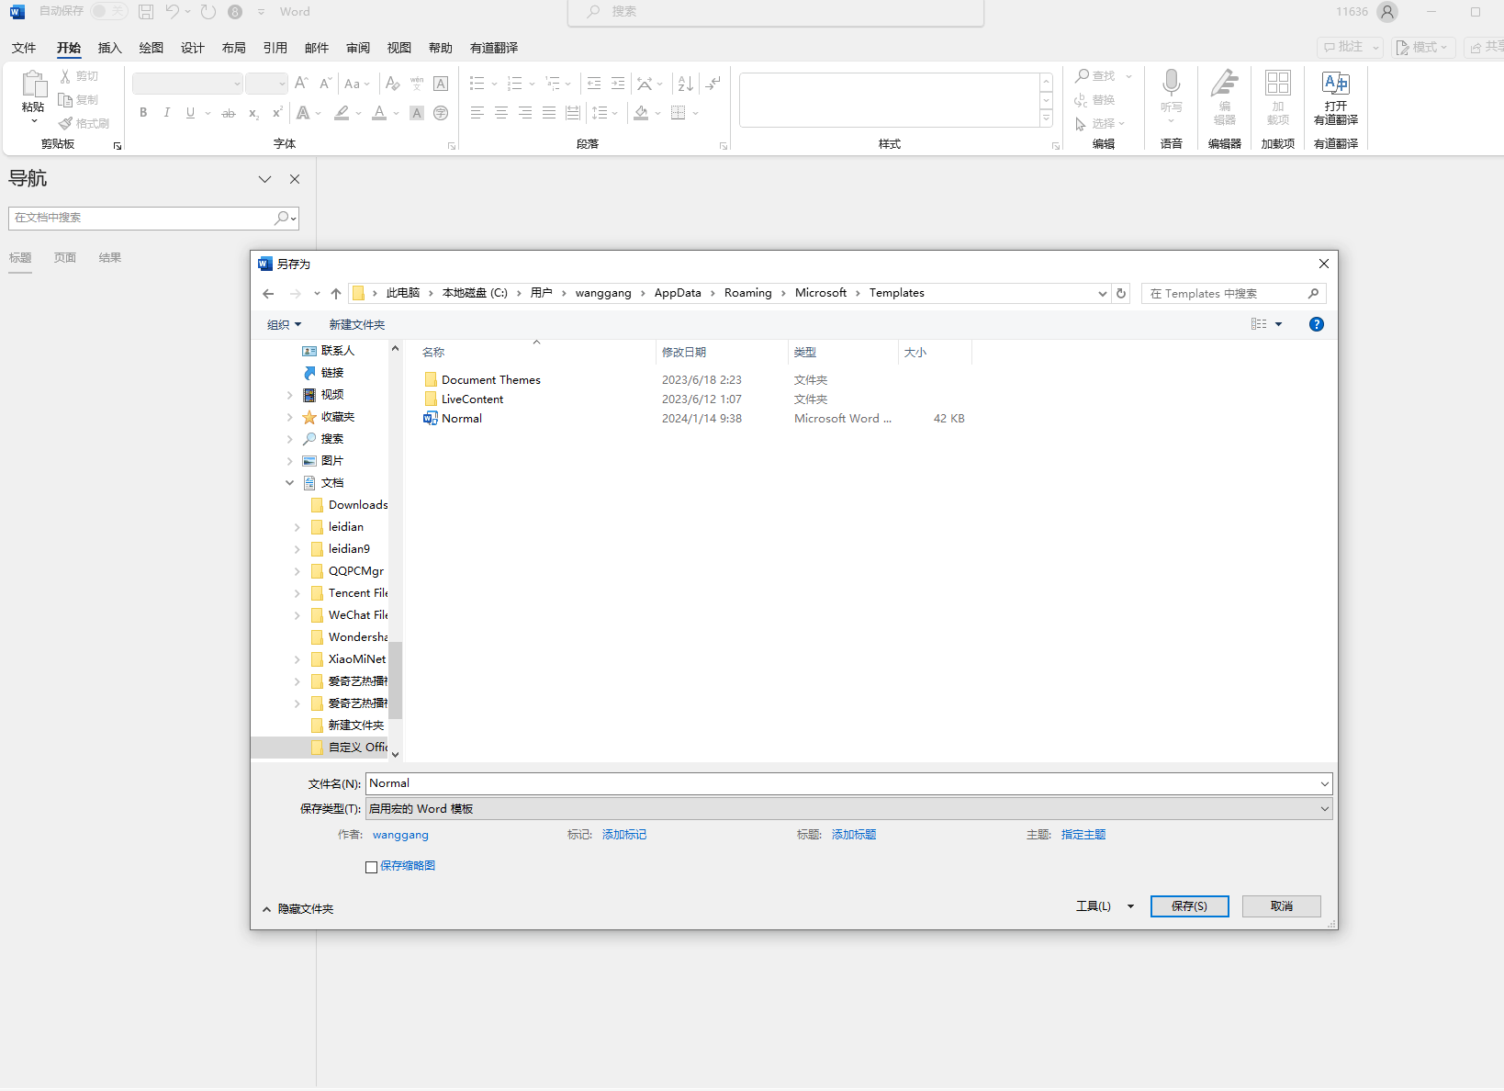Switch to the Design ribbon tab
Screen dimensions: 1504x1091
[193, 48]
